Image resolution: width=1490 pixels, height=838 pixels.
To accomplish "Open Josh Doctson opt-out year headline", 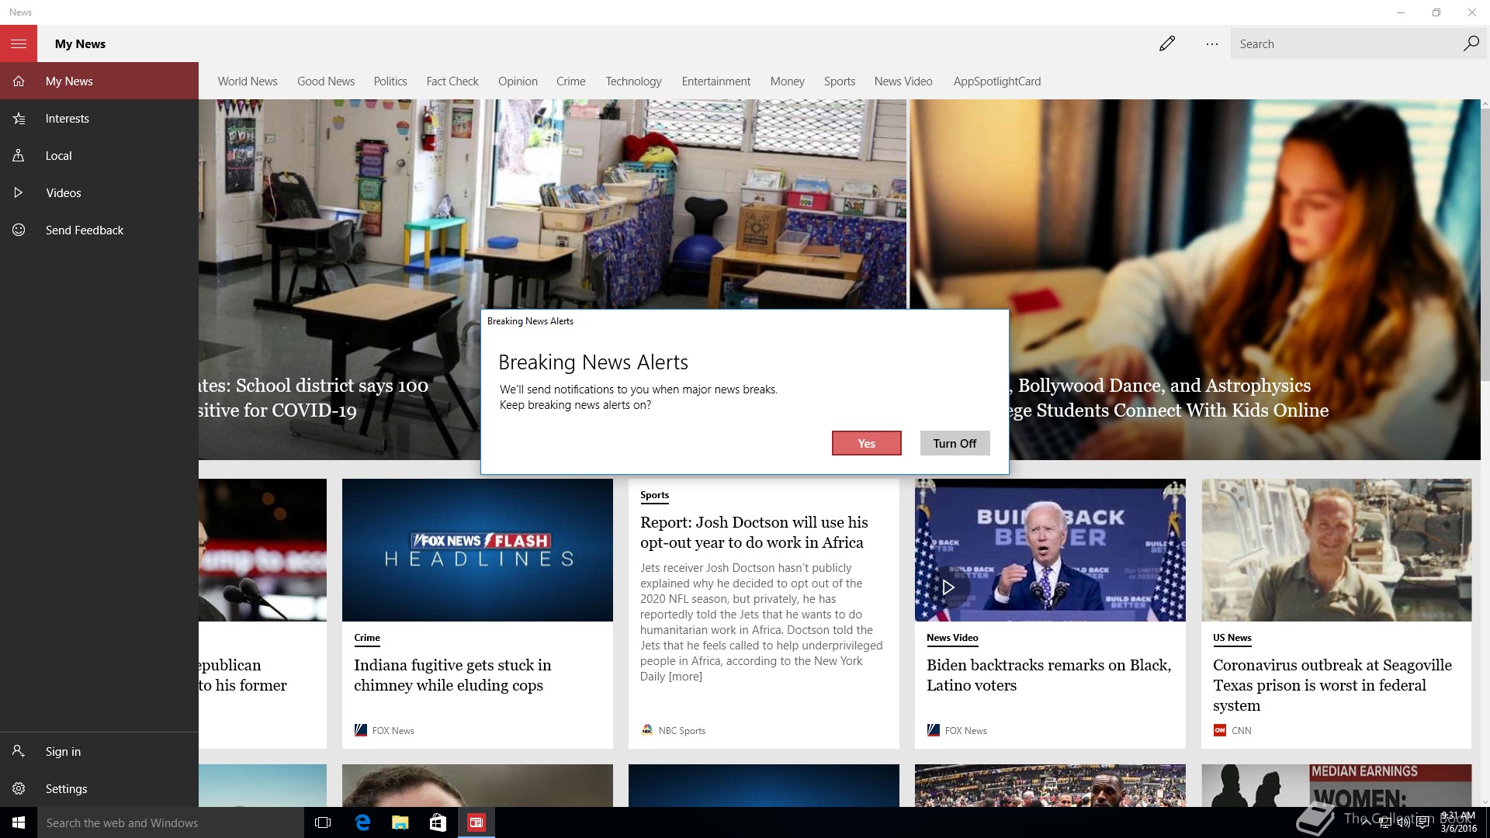I will (754, 532).
